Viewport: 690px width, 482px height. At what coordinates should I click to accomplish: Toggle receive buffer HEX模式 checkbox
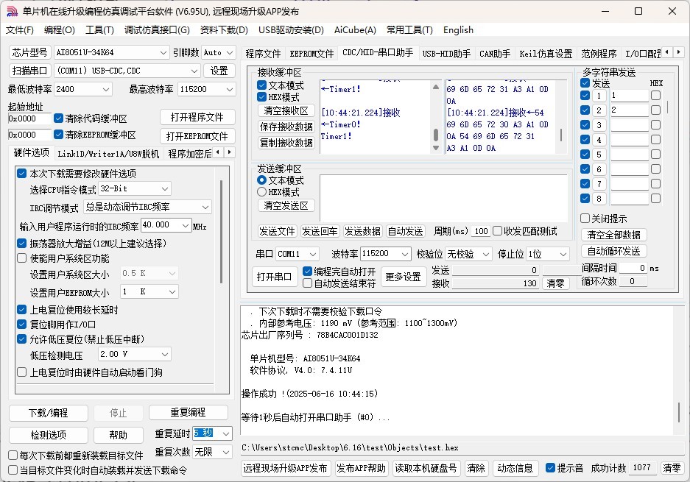(x=262, y=96)
